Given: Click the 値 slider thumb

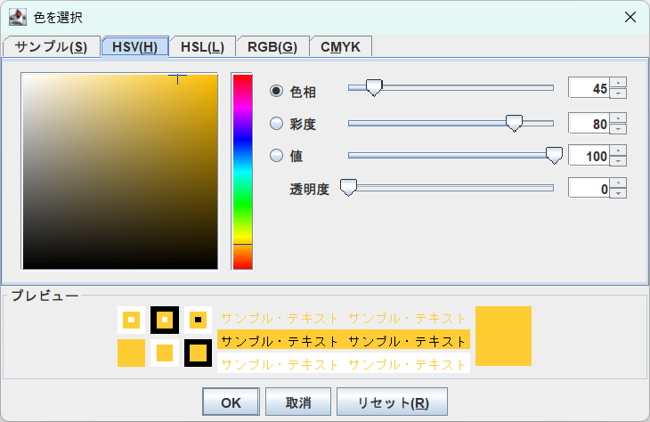Looking at the screenshot, I should click(x=554, y=156).
